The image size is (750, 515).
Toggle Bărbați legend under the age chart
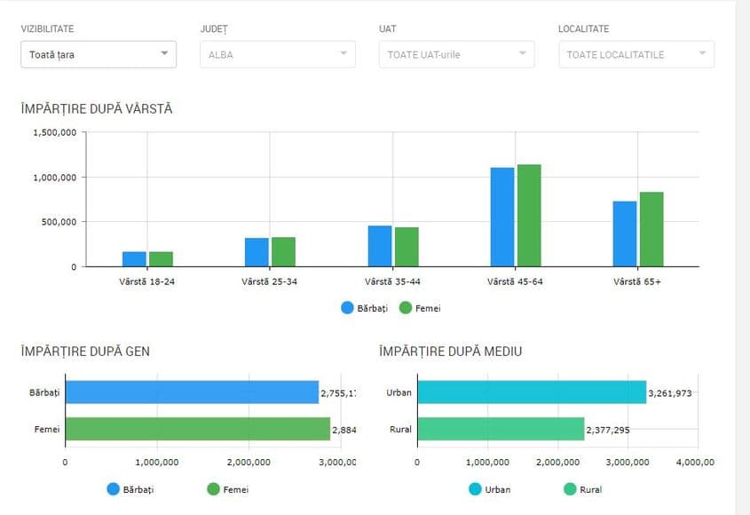349,308
